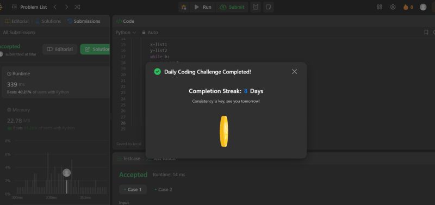The height and width of the screenshot is (205, 435).
Task: Open the green Solution button
Action: click(x=95, y=49)
